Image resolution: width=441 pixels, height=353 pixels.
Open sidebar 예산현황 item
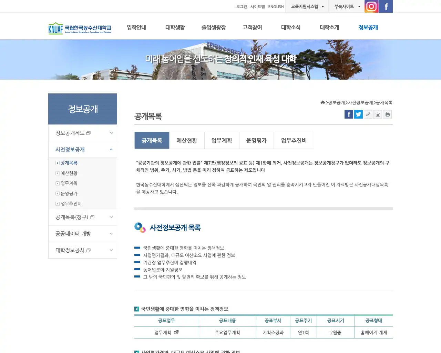coord(69,173)
